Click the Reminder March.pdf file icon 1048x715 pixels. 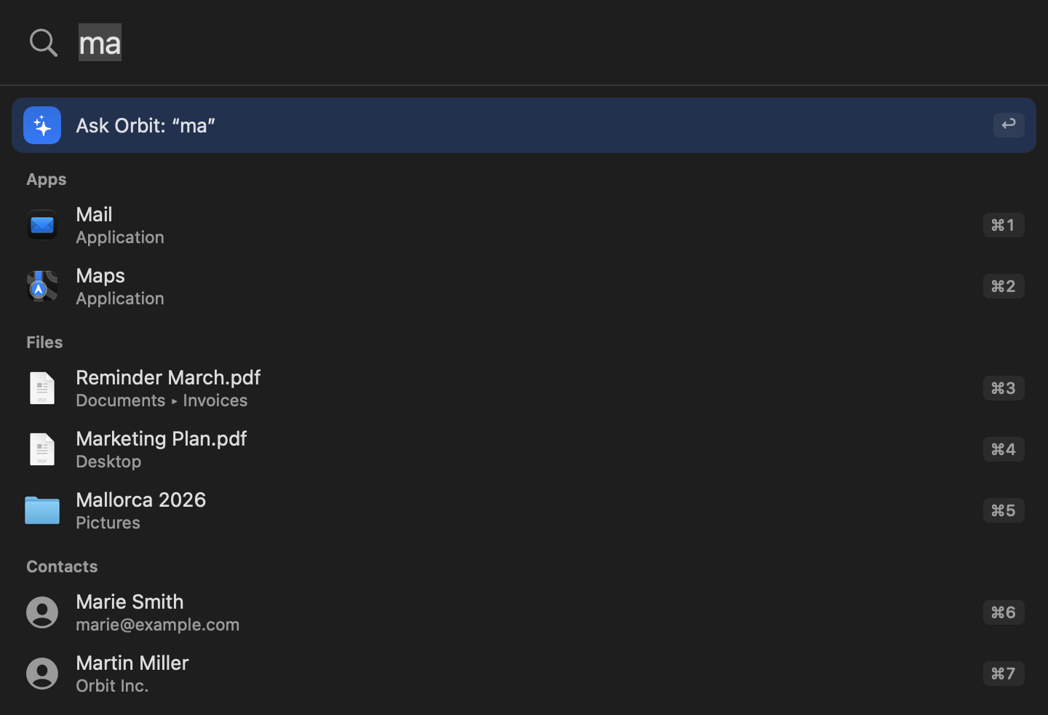coord(42,388)
